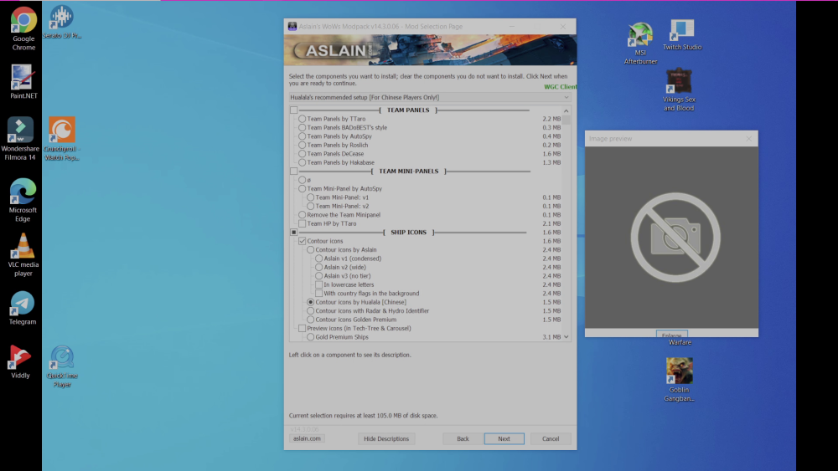Screen dimensions: 838x471
Task: Click the Aslain installer title bar icon
Action: point(292,26)
